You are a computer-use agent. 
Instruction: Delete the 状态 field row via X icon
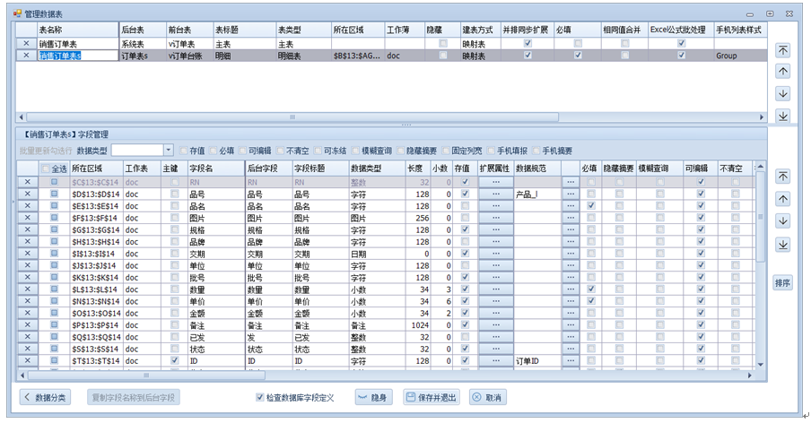pyautogui.click(x=28, y=349)
